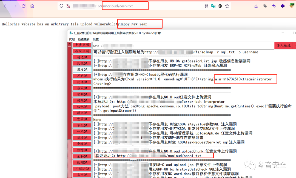Click the blue undo arrow toolbar icon
The width and height of the screenshot is (296, 178).
[x=274, y=6]
